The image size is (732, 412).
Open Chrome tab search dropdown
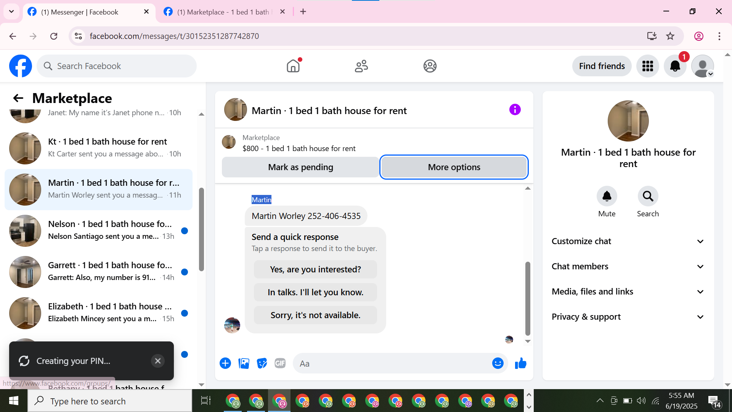pyautogui.click(x=11, y=11)
